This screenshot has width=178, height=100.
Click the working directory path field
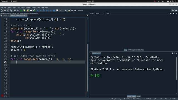click(x=124, y=11)
